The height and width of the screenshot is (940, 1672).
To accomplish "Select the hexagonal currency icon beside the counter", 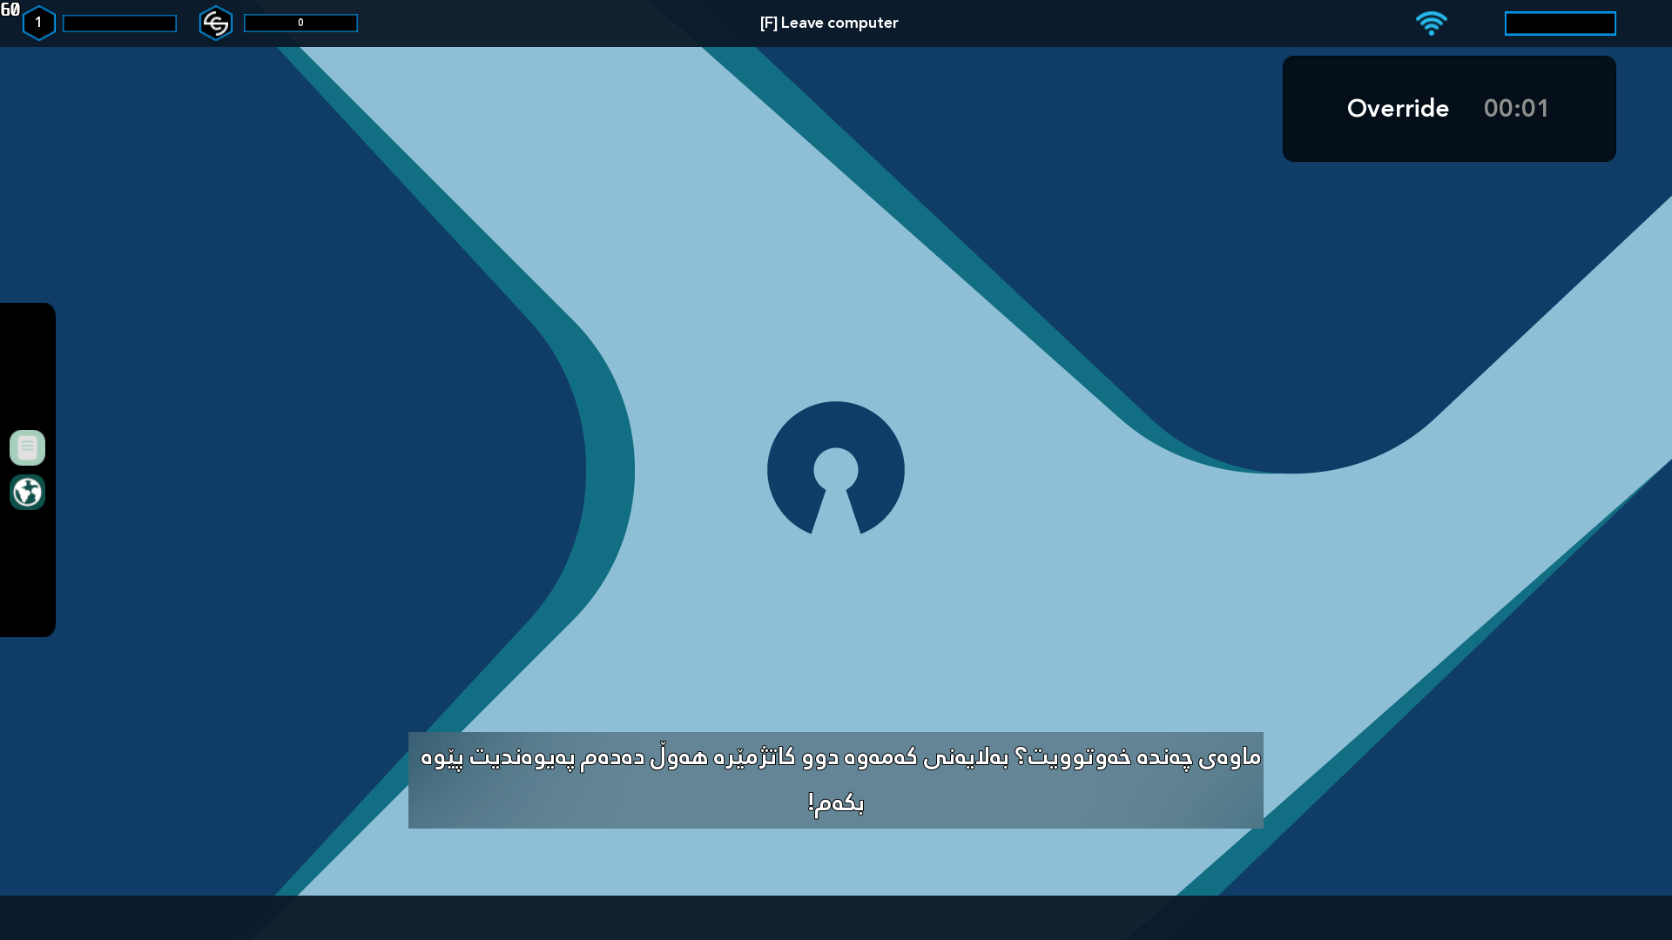I will pos(215,23).
